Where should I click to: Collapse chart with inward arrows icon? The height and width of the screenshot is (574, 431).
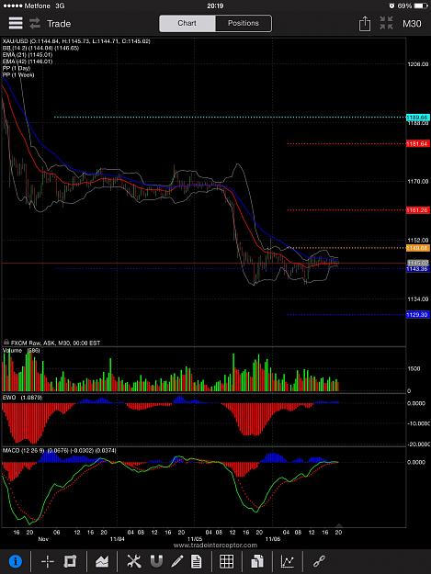point(386,23)
